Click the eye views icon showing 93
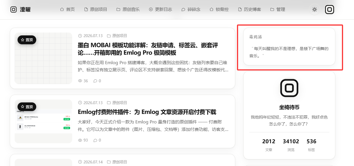354x166 pixels. click(x=80, y=140)
